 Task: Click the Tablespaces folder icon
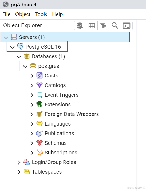click(27, 171)
